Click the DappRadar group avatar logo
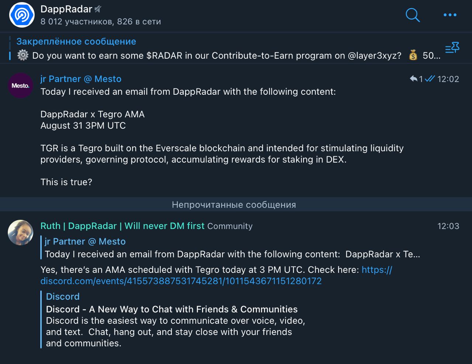This screenshot has width=472, height=364. (21, 15)
